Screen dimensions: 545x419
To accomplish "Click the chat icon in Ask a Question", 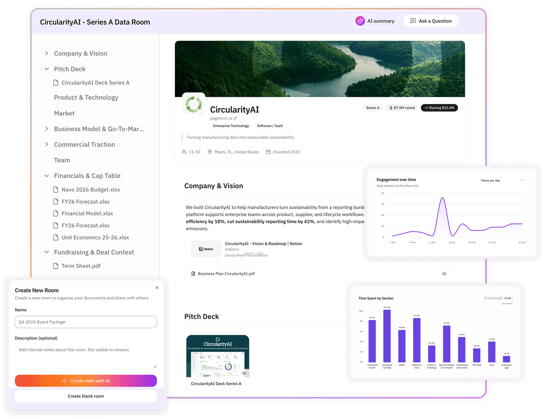I will coord(413,21).
